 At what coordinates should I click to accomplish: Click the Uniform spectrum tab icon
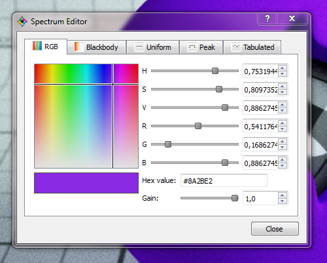click(139, 47)
